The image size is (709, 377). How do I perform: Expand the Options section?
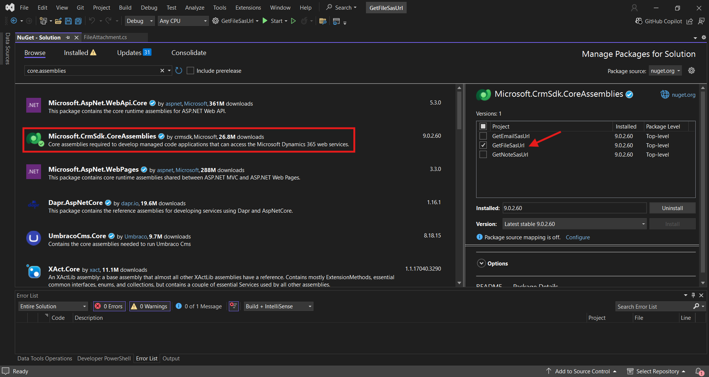tap(481, 263)
